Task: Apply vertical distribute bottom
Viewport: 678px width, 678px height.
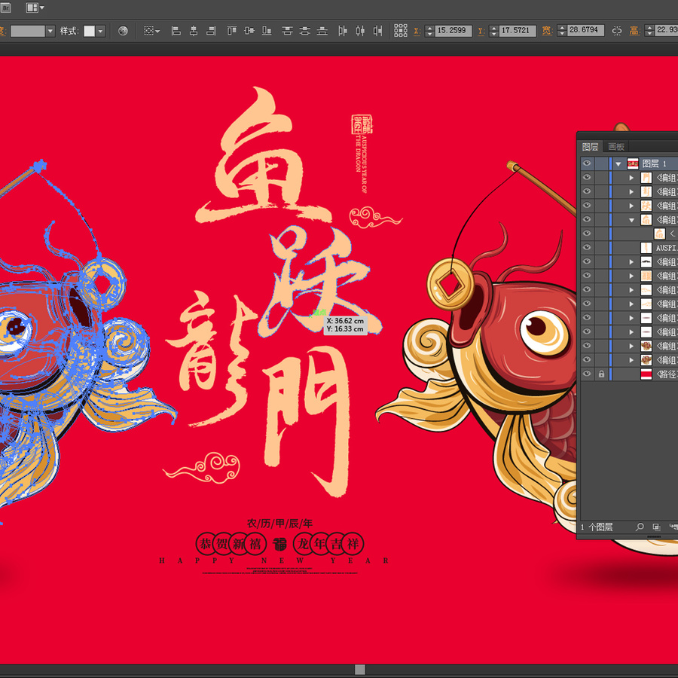Action: pyautogui.click(x=322, y=31)
